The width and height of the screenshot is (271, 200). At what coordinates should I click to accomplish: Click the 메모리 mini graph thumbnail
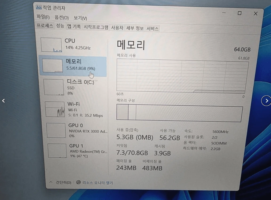[x=52, y=66]
